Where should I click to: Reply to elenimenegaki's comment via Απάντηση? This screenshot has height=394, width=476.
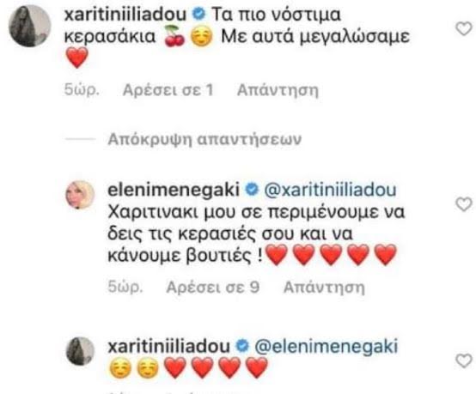pos(324,287)
